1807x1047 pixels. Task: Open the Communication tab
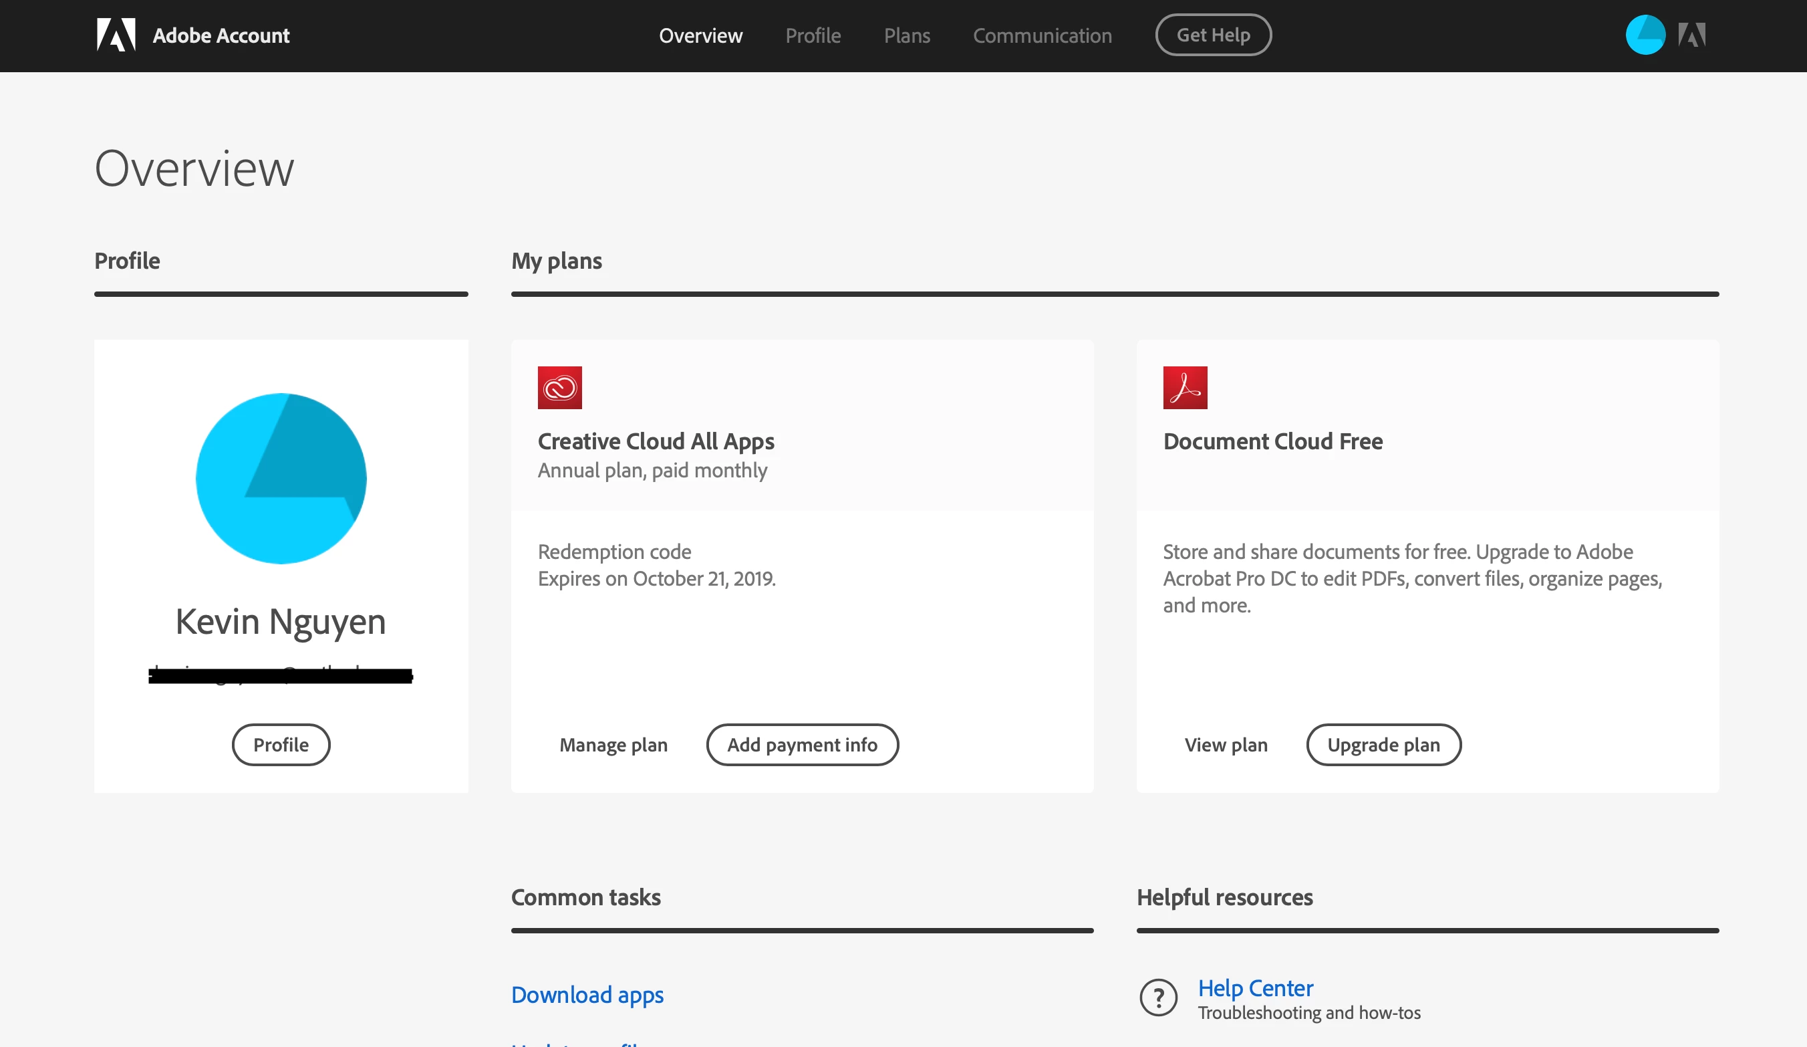(x=1042, y=35)
